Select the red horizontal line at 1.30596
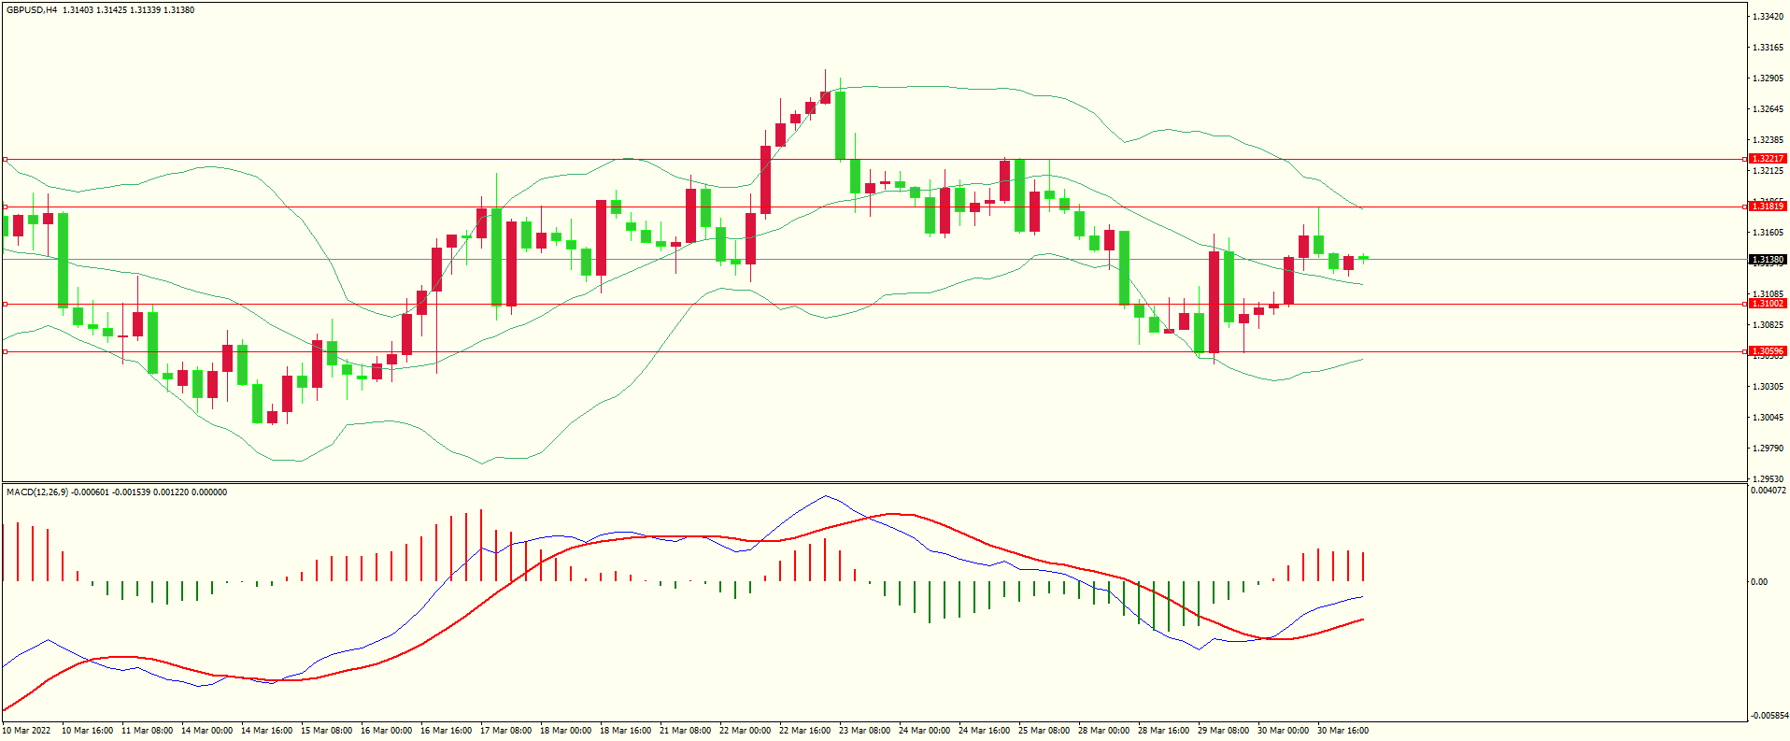Screen dimensions: 1790x741 [874, 352]
